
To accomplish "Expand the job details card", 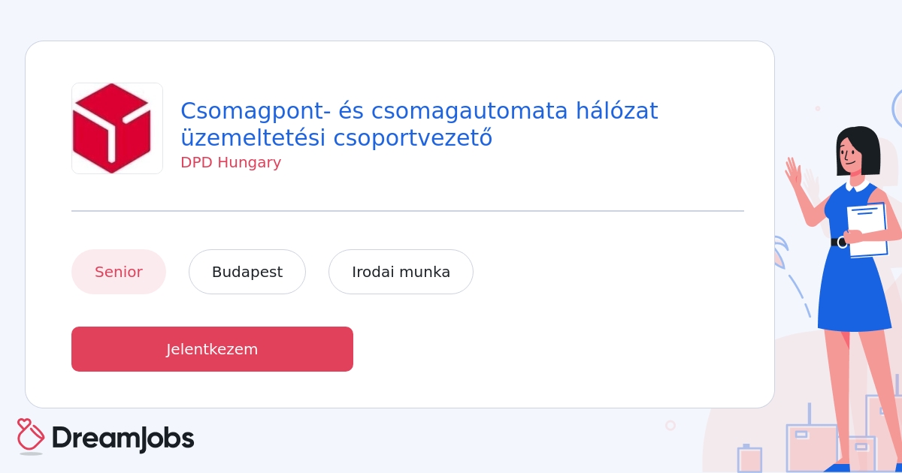I will click(400, 225).
